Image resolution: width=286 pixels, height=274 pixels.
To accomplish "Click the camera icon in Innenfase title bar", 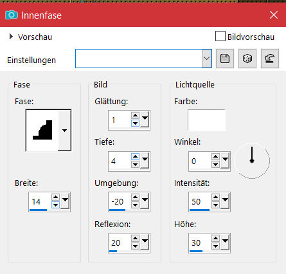I will 12,15.
